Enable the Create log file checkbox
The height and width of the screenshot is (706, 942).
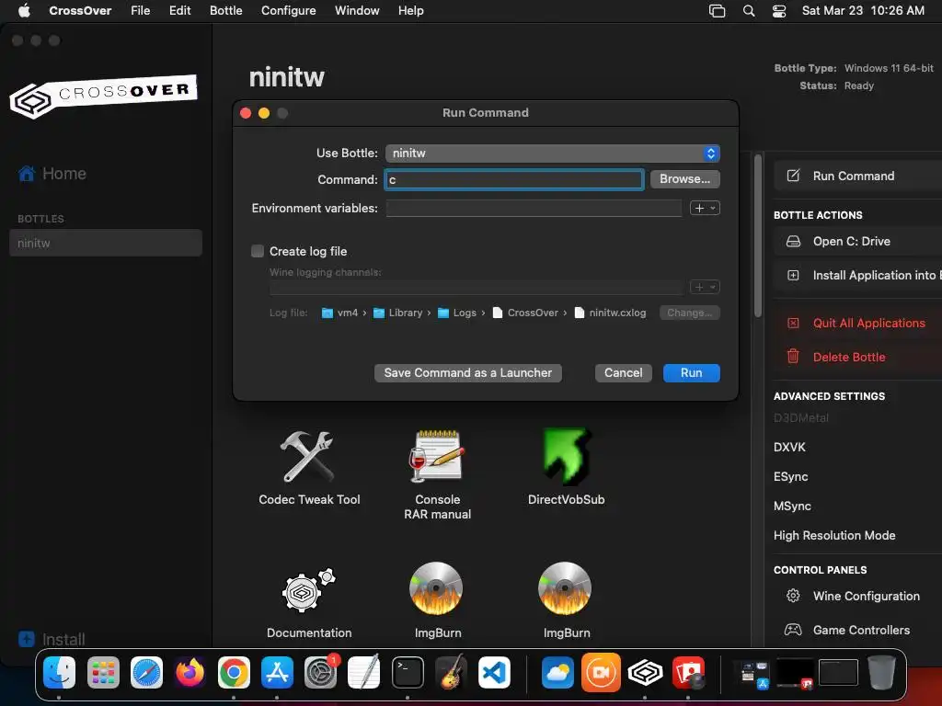(x=258, y=251)
